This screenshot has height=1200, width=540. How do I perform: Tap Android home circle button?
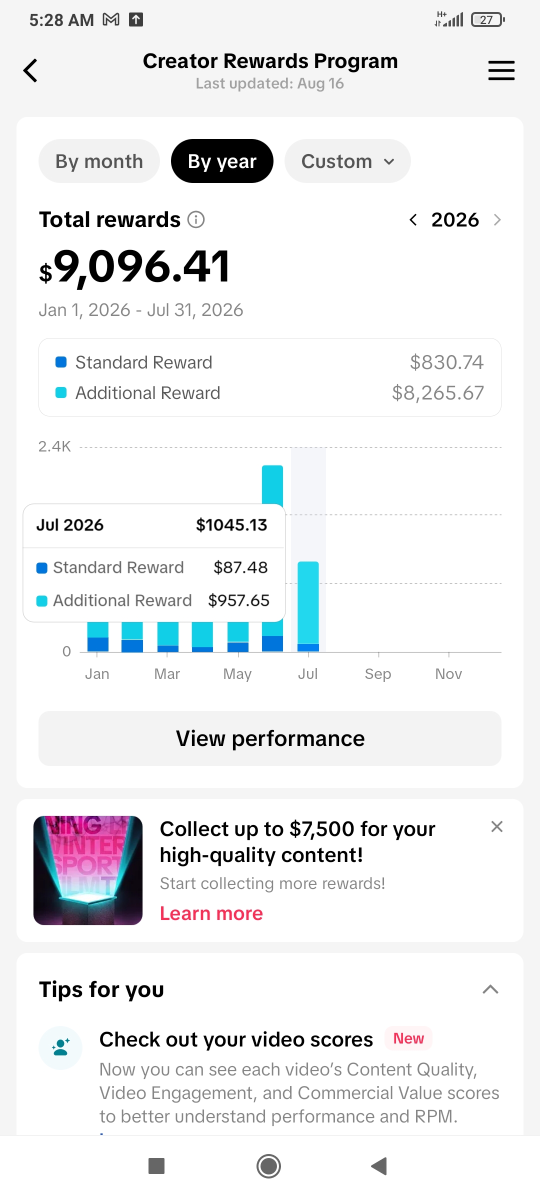tap(269, 1166)
